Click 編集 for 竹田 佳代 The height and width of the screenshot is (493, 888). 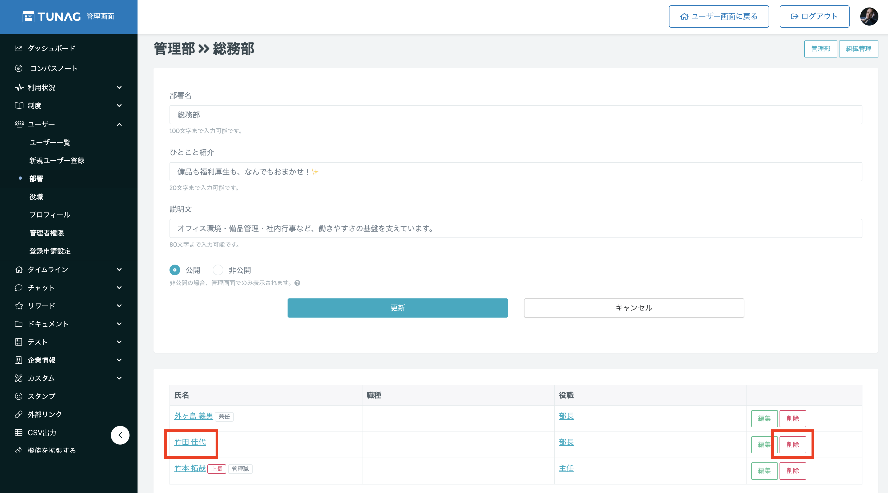pos(764,445)
